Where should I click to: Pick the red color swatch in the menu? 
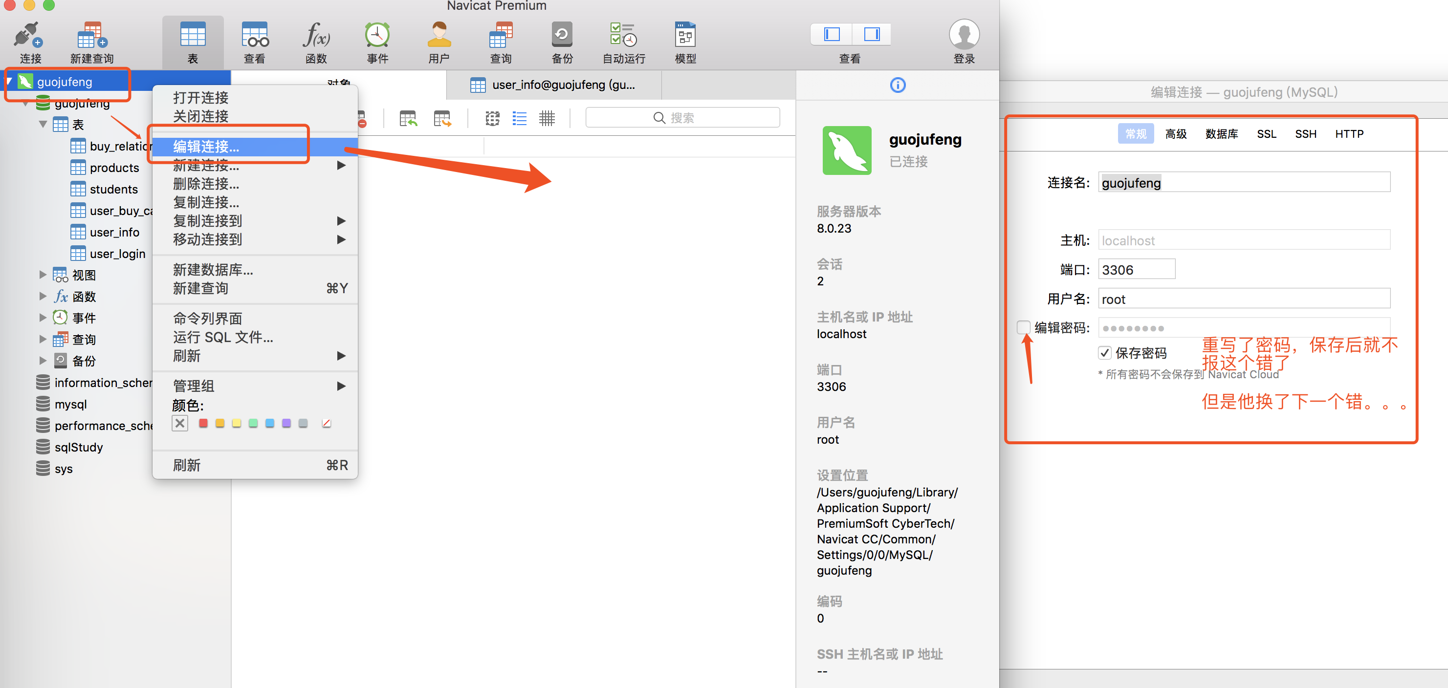click(x=203, y=423)
